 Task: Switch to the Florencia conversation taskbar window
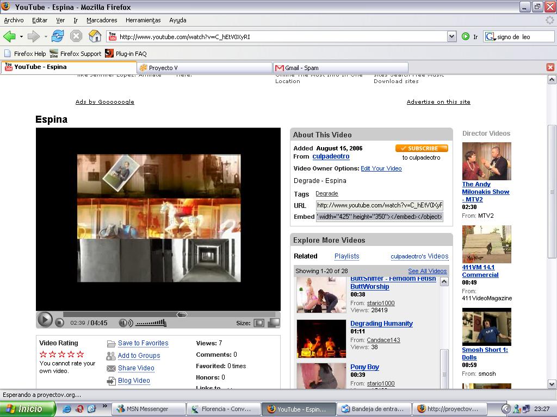coord(224,409)
